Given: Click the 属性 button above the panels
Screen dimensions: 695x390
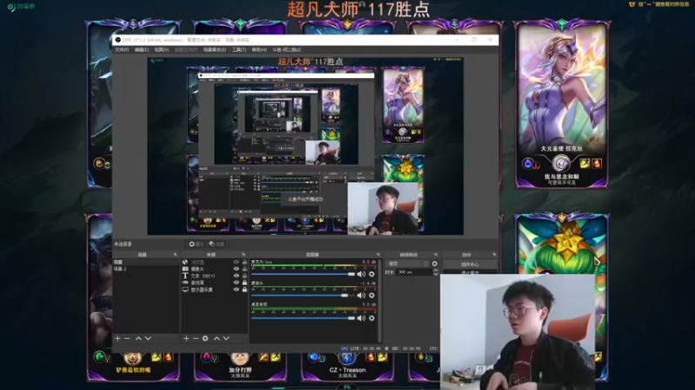Looking at the screenshot, I should [x=196, y=244].
